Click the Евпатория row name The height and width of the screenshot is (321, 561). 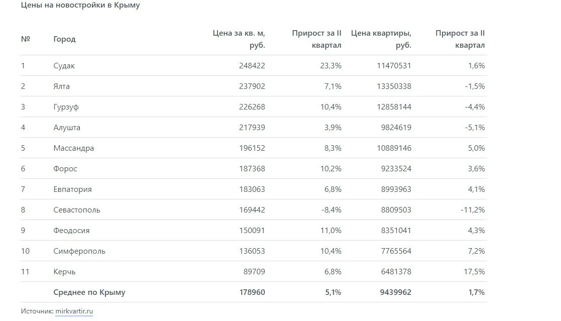(x=73, y=189)
